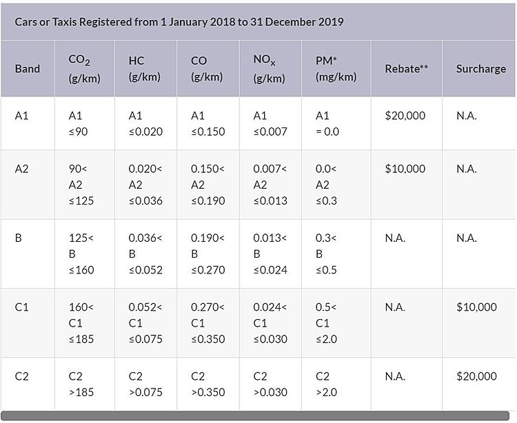
Task: Click the "Cars or Taxis Registered" table title
Action: click(x=179, y=21)
